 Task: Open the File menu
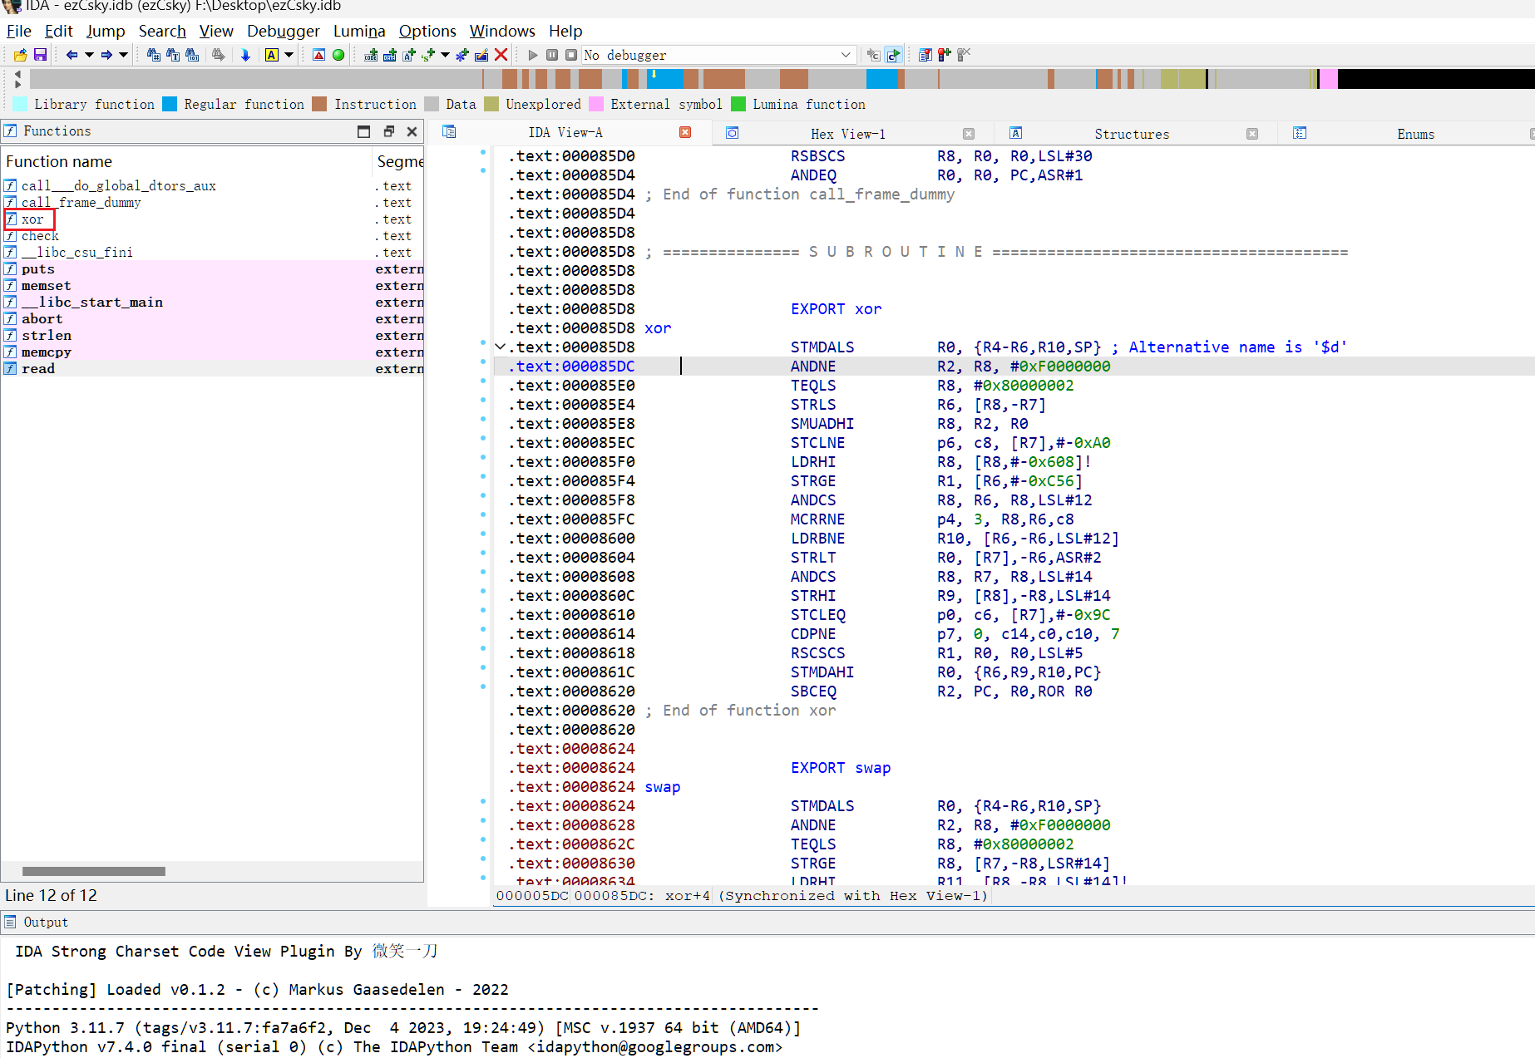tap(18, 31)
